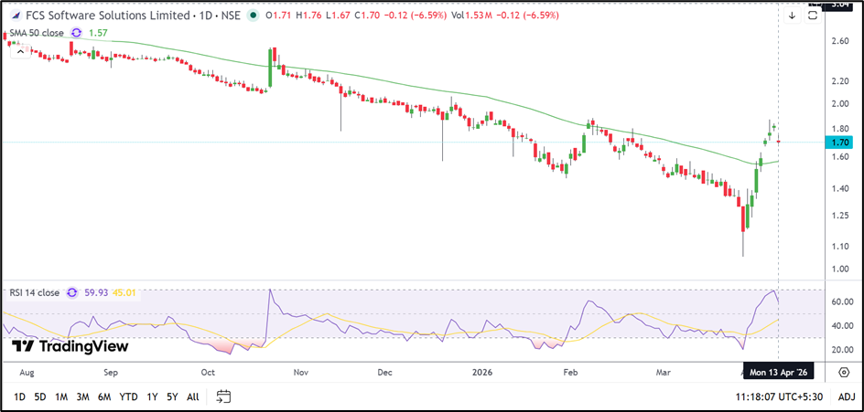
Task: Click the green market status dot
Action: tap(253, 16)
